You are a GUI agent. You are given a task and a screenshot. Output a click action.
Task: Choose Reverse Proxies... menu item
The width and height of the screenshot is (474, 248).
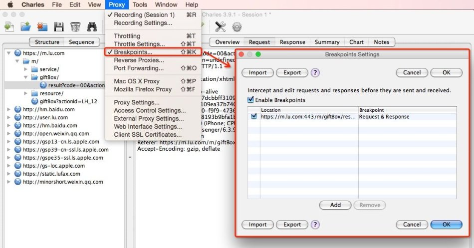click(x=154, y=60)
